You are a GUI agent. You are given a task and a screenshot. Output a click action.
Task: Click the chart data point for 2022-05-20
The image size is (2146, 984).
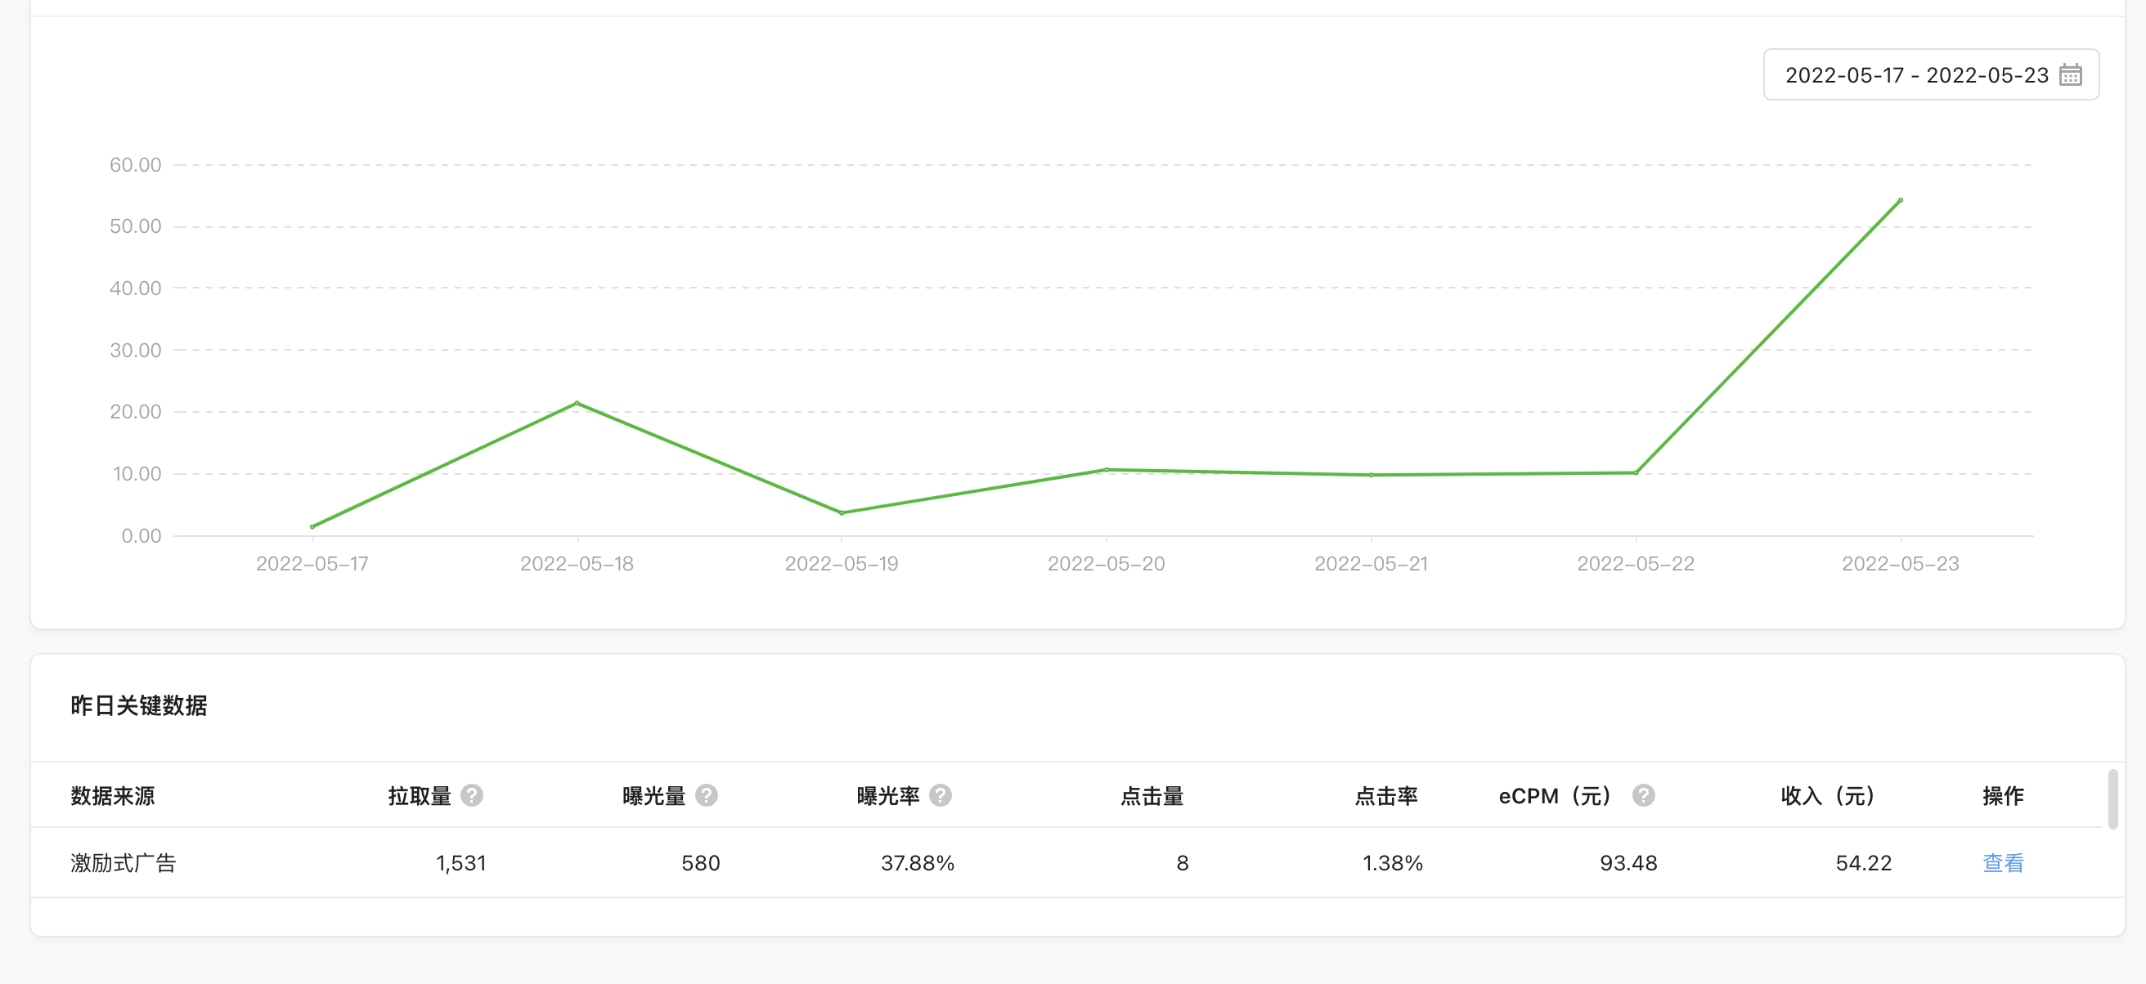[1107, 469]
